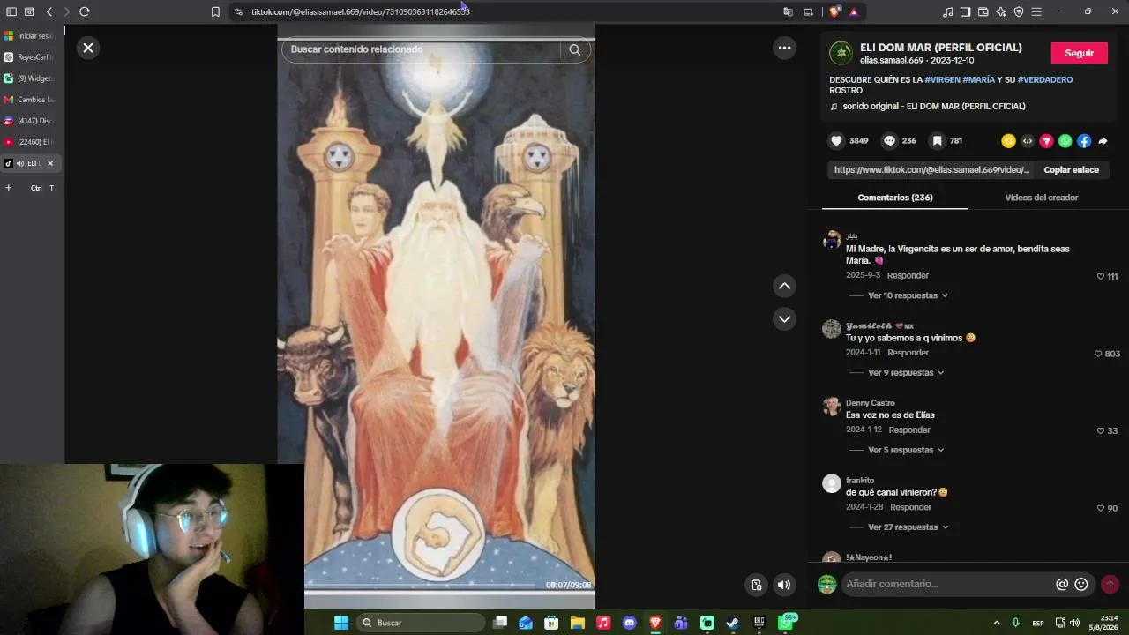Screen dimensions: 1129x635
Task: Bookmark this page in browser toolbar
Action: 215,11
